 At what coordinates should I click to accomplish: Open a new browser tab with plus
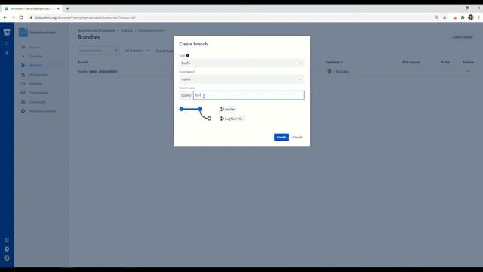(67, 8)
